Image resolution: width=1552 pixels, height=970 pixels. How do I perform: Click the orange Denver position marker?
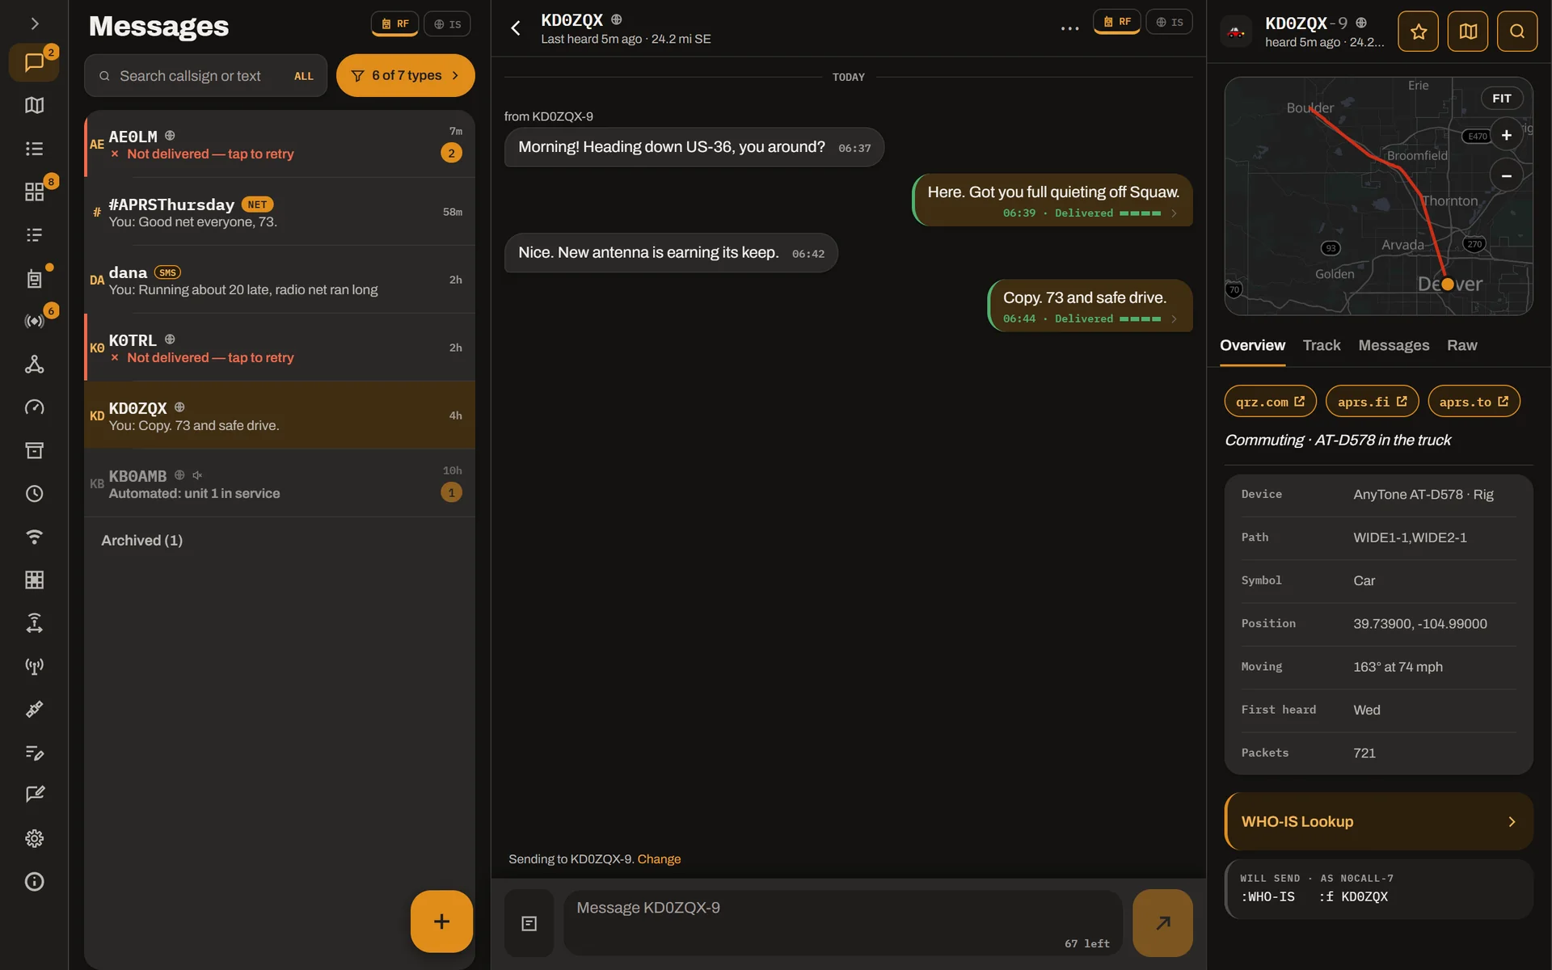click(1448, 284)
